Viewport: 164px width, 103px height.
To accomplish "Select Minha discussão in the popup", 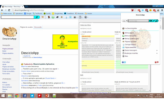I will point(129,36).
